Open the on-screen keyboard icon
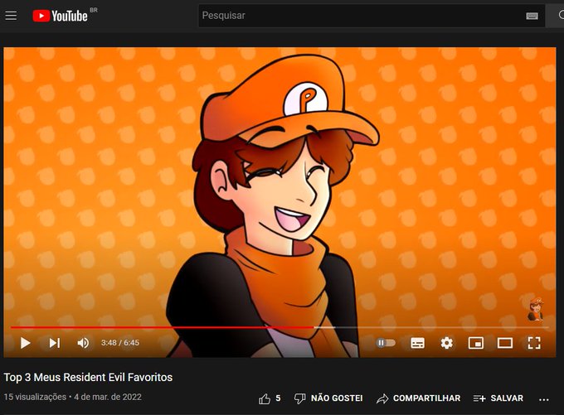The width and height of the screenshot is (564, 415). tap(532, 16)
